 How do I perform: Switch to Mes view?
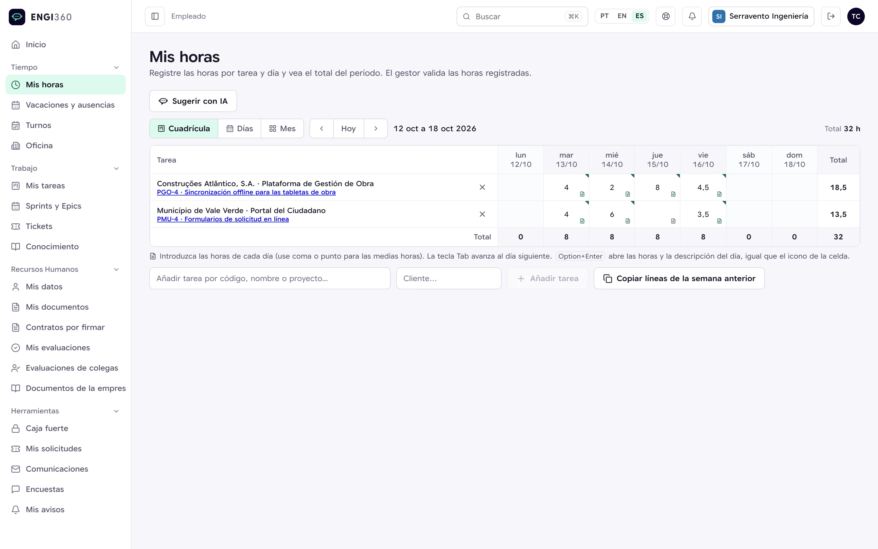[282, 128]
